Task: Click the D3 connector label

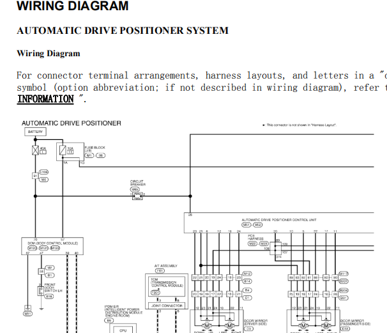Action: [248, 329]
